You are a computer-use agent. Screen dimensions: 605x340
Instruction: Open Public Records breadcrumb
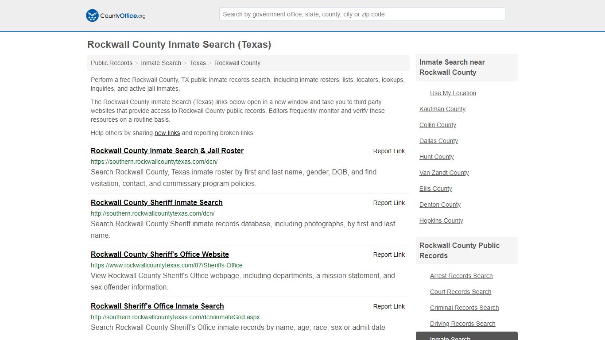112,63
